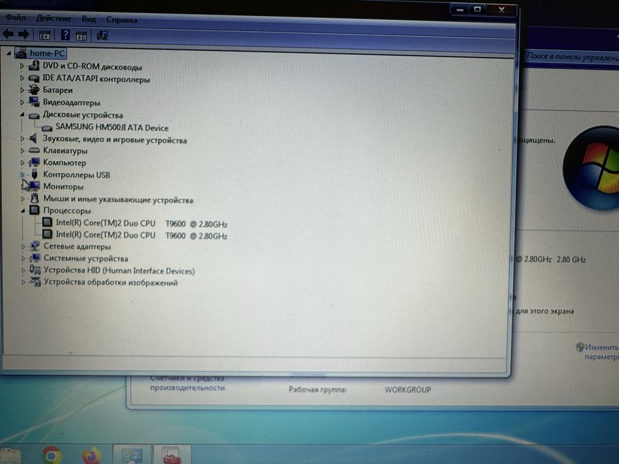Expand Устройства обработки изображений node

(23, 282)
